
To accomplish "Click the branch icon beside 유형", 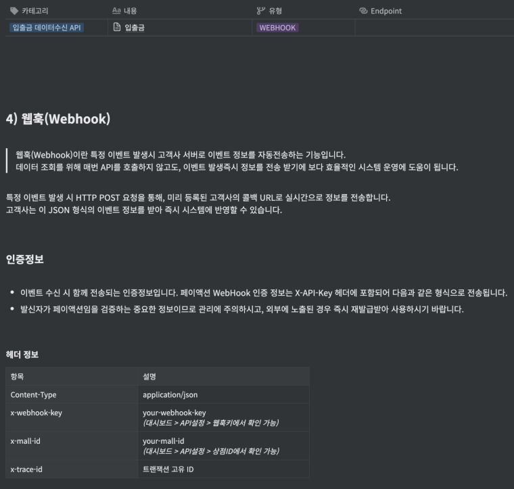I will pyautogui.click(x=260, y=11).
